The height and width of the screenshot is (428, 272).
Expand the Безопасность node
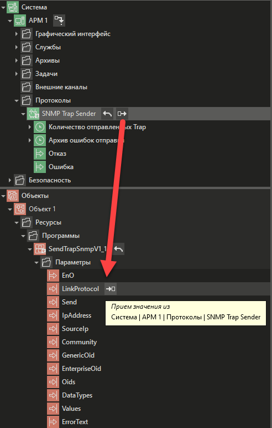coord(10,180)
